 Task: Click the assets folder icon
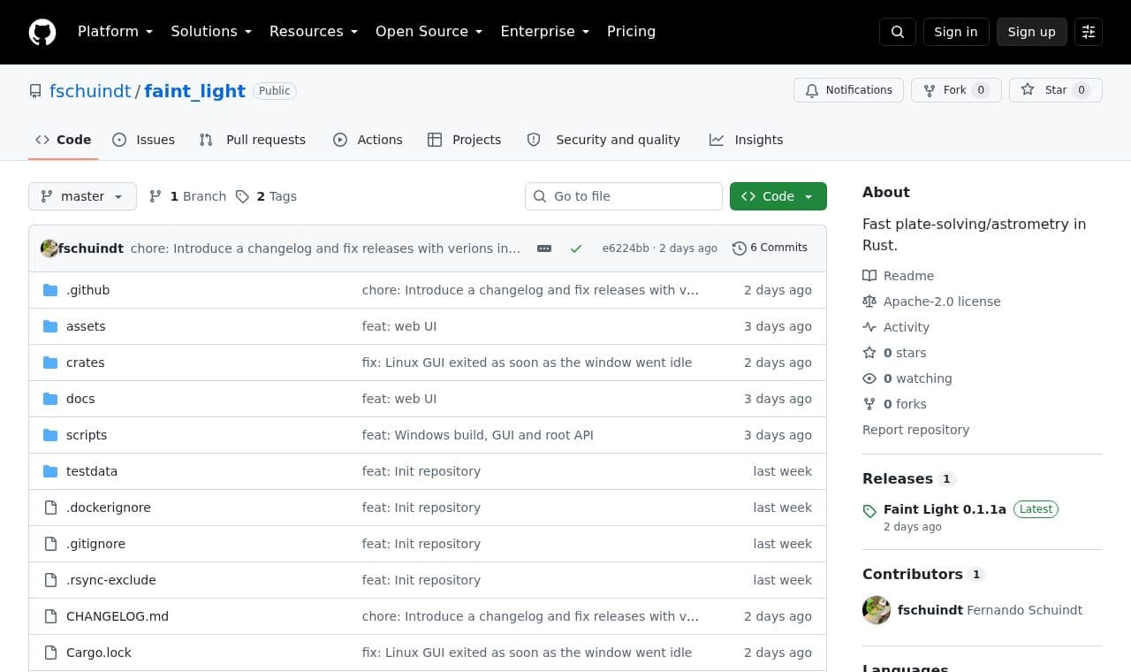click(50, 326)
